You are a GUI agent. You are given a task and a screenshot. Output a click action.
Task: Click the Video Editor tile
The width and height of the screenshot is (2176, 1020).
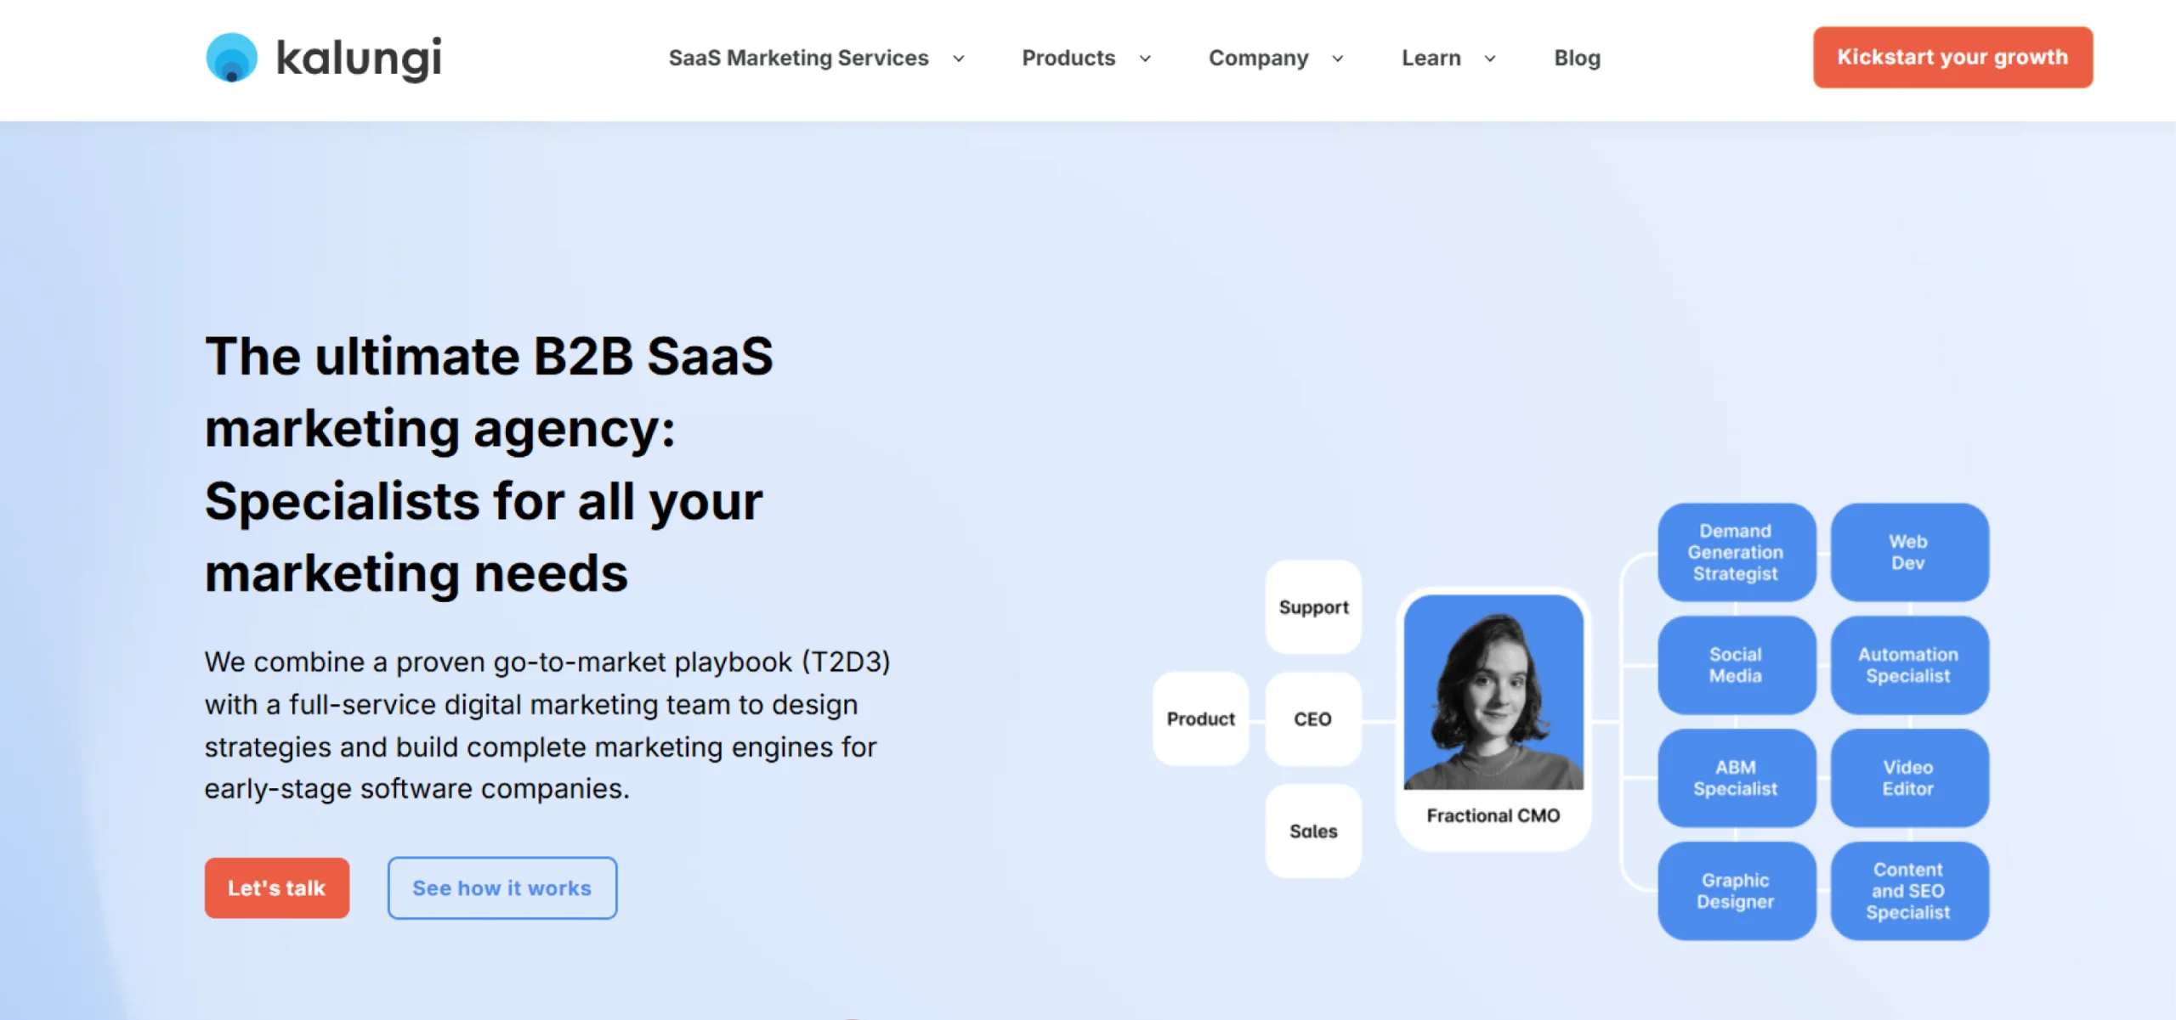point(1908,778)
